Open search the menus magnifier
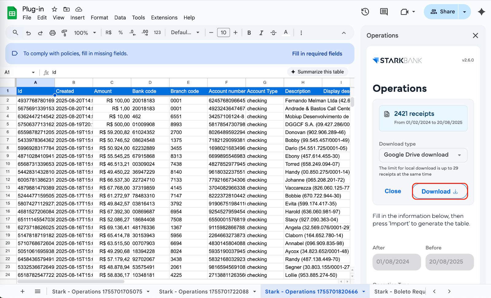This screenshot has height=298, width=491. tap(15, 32)
